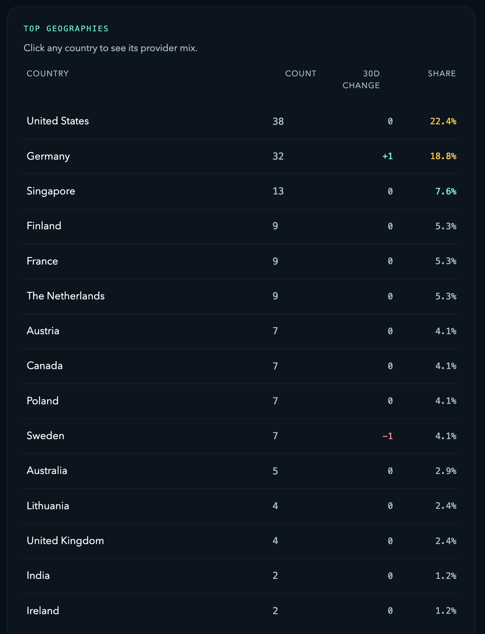Select Austria in the geographies table
The height and width of the screenshot is (634, 485).
point(43,331)
